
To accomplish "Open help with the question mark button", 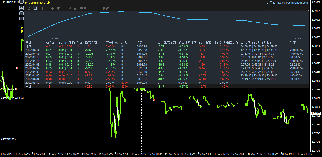I will tap(22, 13).
